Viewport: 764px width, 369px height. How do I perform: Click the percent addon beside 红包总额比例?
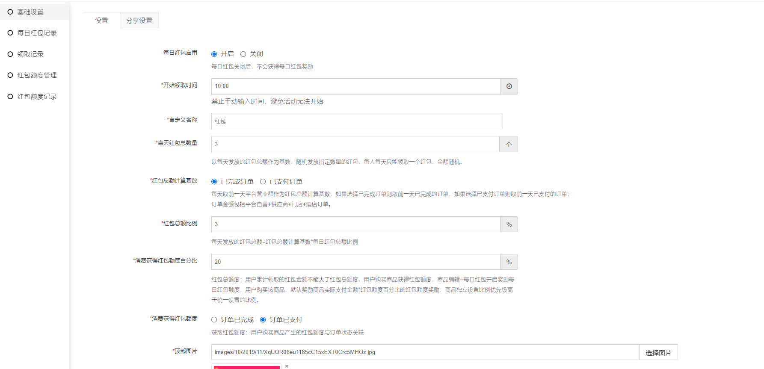coord(509,224)
